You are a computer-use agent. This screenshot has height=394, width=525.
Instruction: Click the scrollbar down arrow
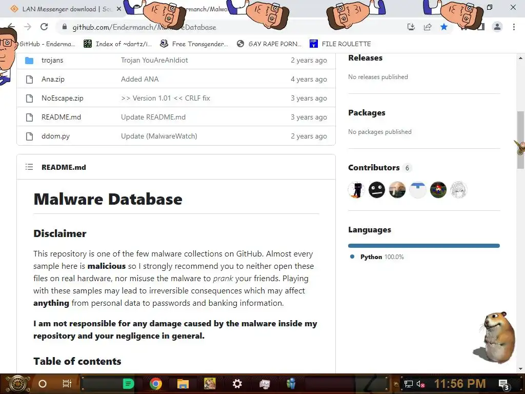[x=520, y=369]
